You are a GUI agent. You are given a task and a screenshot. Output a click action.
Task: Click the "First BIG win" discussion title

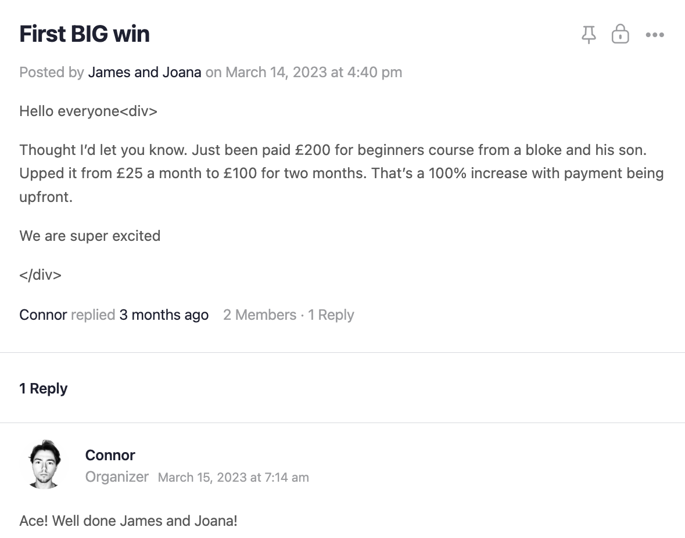point(85,34)
